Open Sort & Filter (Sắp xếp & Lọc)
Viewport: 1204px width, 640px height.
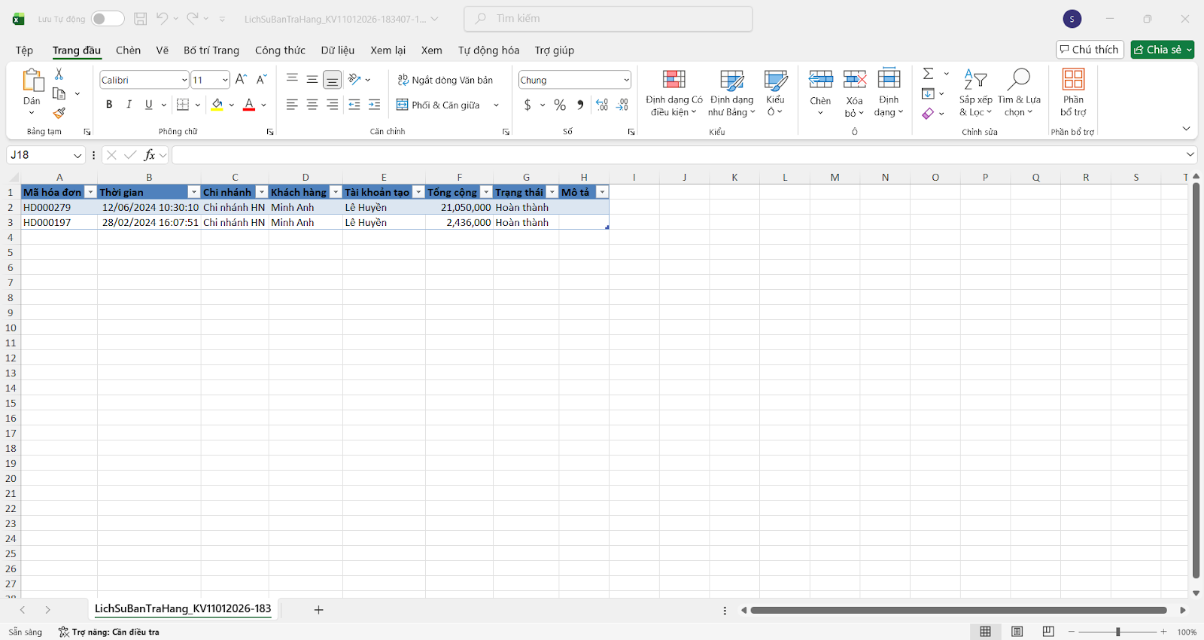pyautogui.click(x=975, y=93)
